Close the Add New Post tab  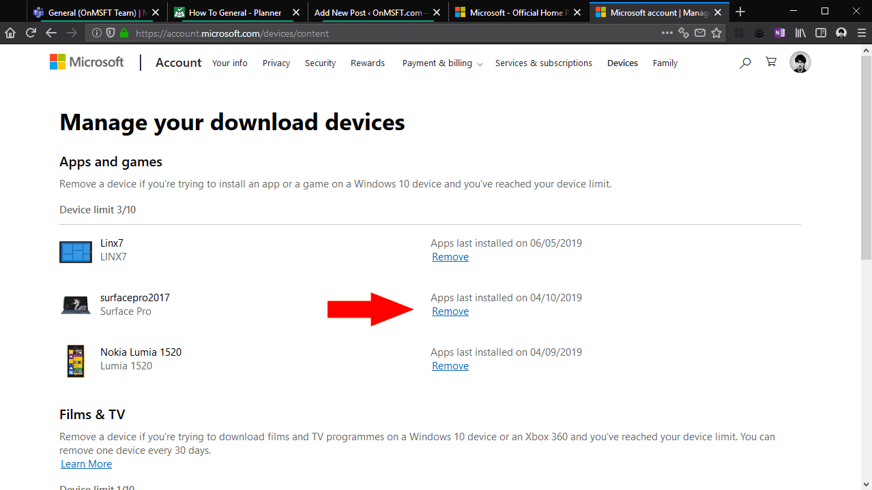[436, 12]
